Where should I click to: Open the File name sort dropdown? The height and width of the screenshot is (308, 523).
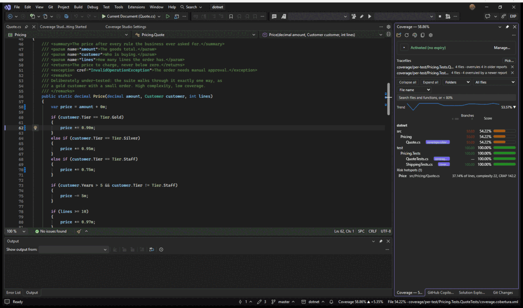pos(414,89)
